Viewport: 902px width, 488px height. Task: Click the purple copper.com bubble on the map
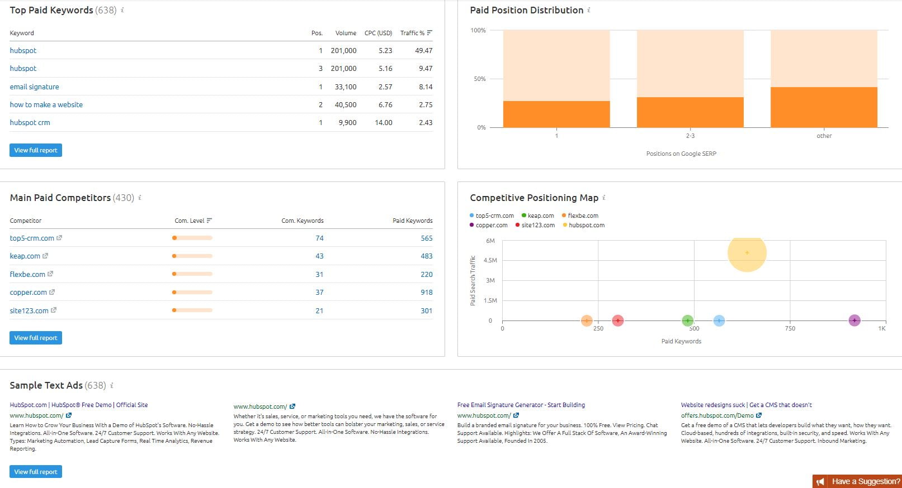[x=854, y=320]
